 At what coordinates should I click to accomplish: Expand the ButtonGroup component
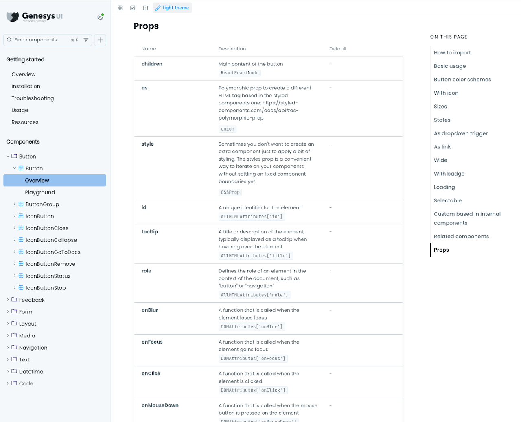(x=15, y=204)
